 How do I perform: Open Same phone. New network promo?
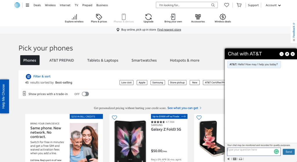tap(46, 132)
